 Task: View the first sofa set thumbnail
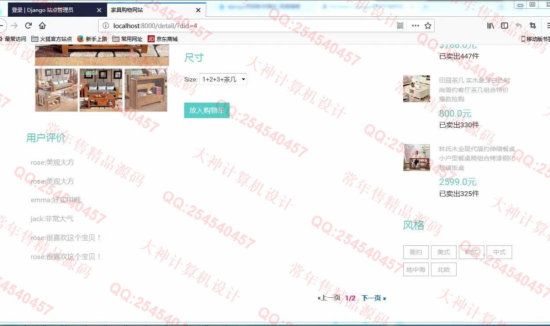click(x=56, y=90)
